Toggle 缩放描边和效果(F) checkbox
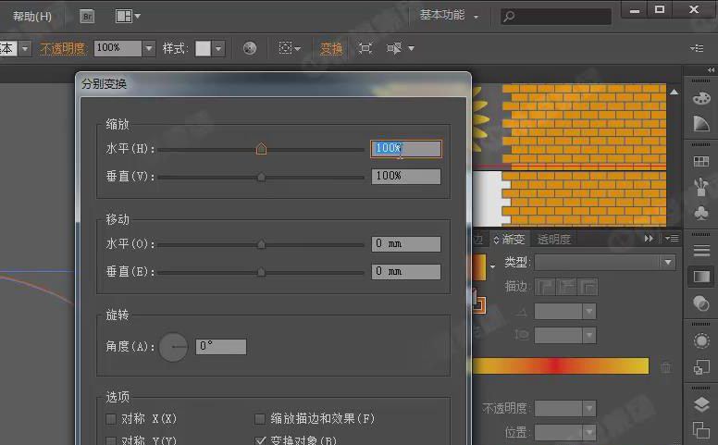Image resolution: width=718 pixels, height=445 pixels. [260, 419]
